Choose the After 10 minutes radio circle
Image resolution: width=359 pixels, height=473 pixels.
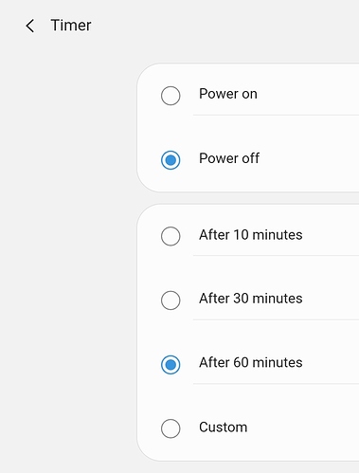pos(171,236)
